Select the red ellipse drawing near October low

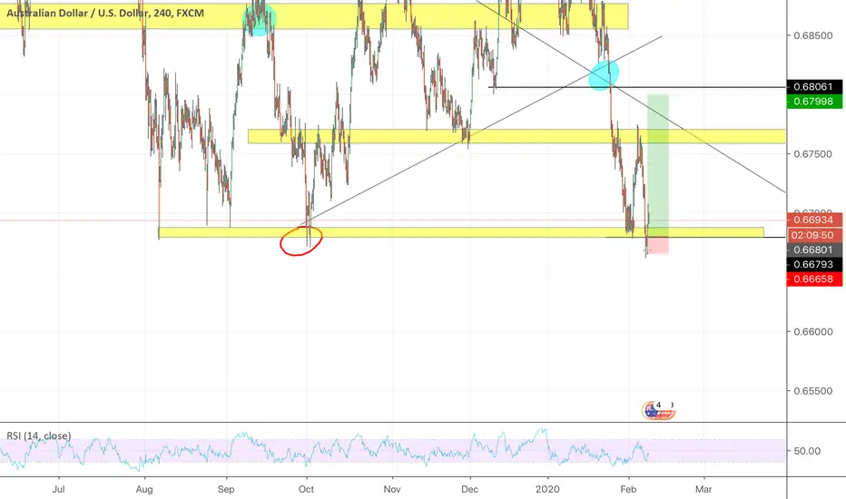tap(301, 240)
